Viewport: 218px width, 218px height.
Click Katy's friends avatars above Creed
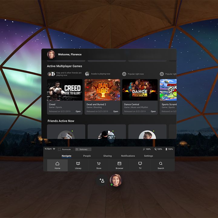tap(51, 74)
